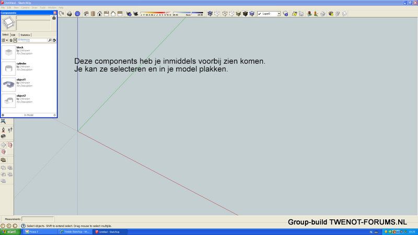Open Details arrow menu in Components panel
This screenshot has width=418, height=235.
pos(54,40)
